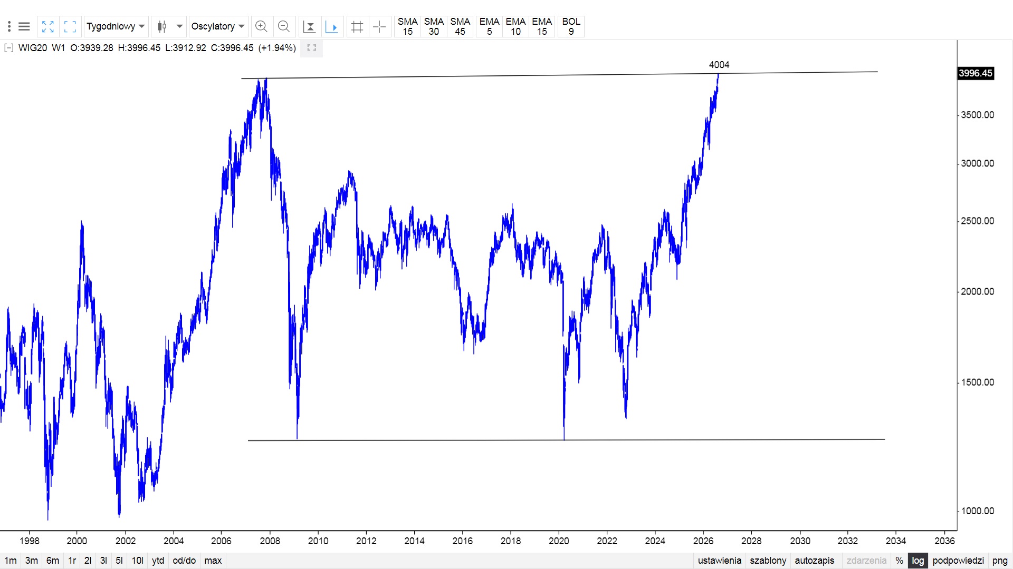Select the 1r time range
The height and width of the screenshot is (569, 1013).
(x=72, y=561)
